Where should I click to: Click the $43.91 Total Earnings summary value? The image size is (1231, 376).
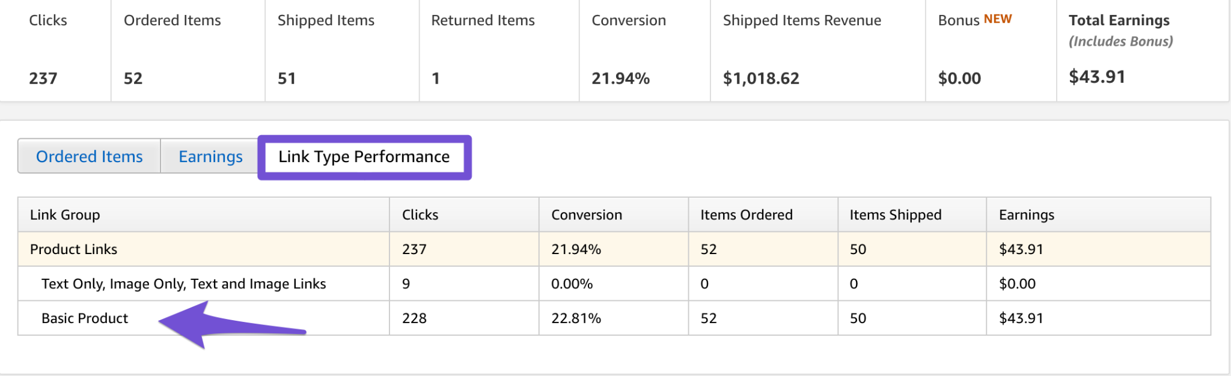click(x=1097, y=77)
